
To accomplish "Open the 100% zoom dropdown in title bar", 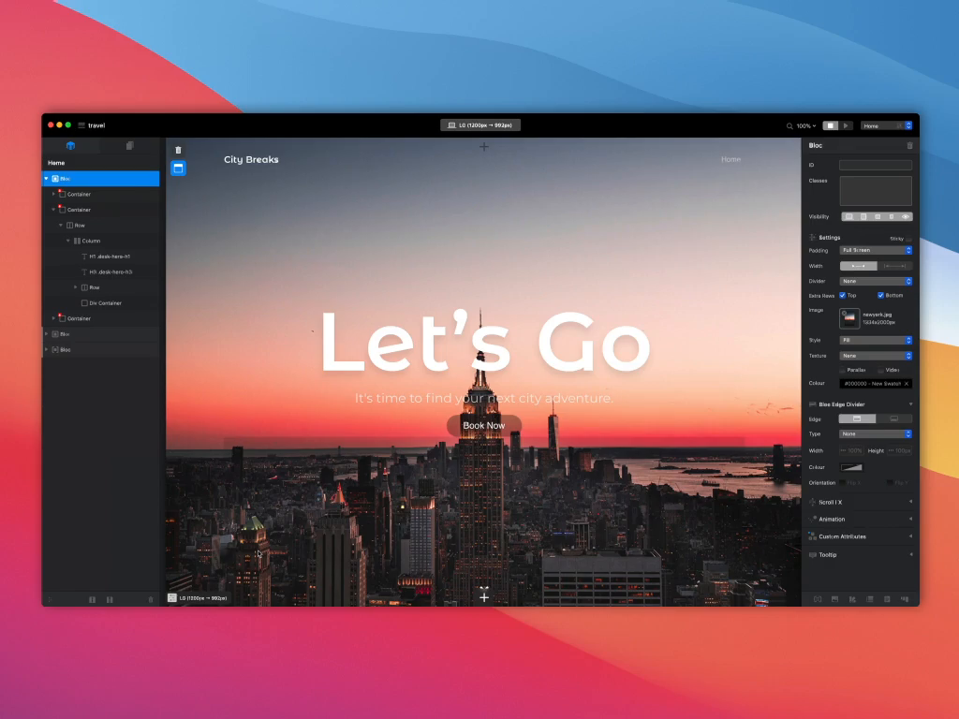I will point(806,126).
